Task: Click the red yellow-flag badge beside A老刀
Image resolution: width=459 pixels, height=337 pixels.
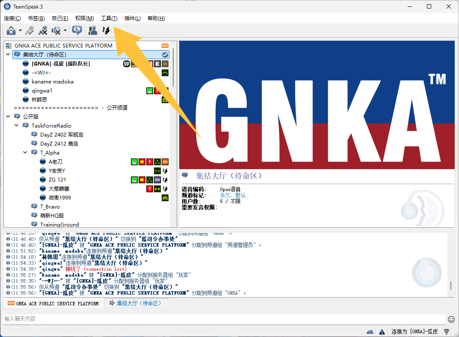Action: click(142, 162)
